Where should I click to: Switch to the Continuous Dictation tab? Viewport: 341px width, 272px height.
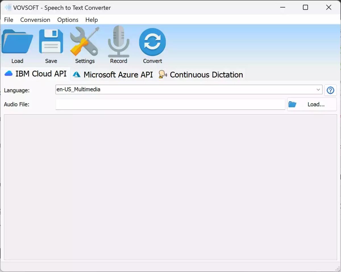pos(206,74)
